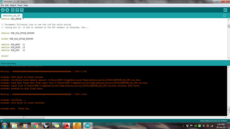
Task: Expand the tab options dropdown arrow
Action: pos(224,15)
